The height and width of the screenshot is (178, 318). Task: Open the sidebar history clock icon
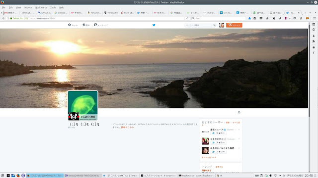click(314, 30)
